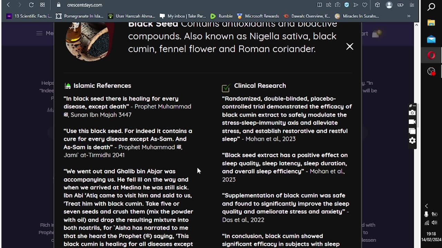The height and width of the screenshot is (248, 442).
Task: Bookmark this page with the heart icon
Action: [x=365, y=5]
